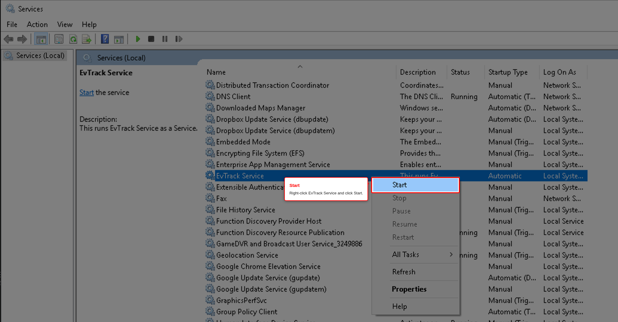Select Services (Local) in the left tree
The height and width of the screenshot is (322, 618).
point(40,56)
